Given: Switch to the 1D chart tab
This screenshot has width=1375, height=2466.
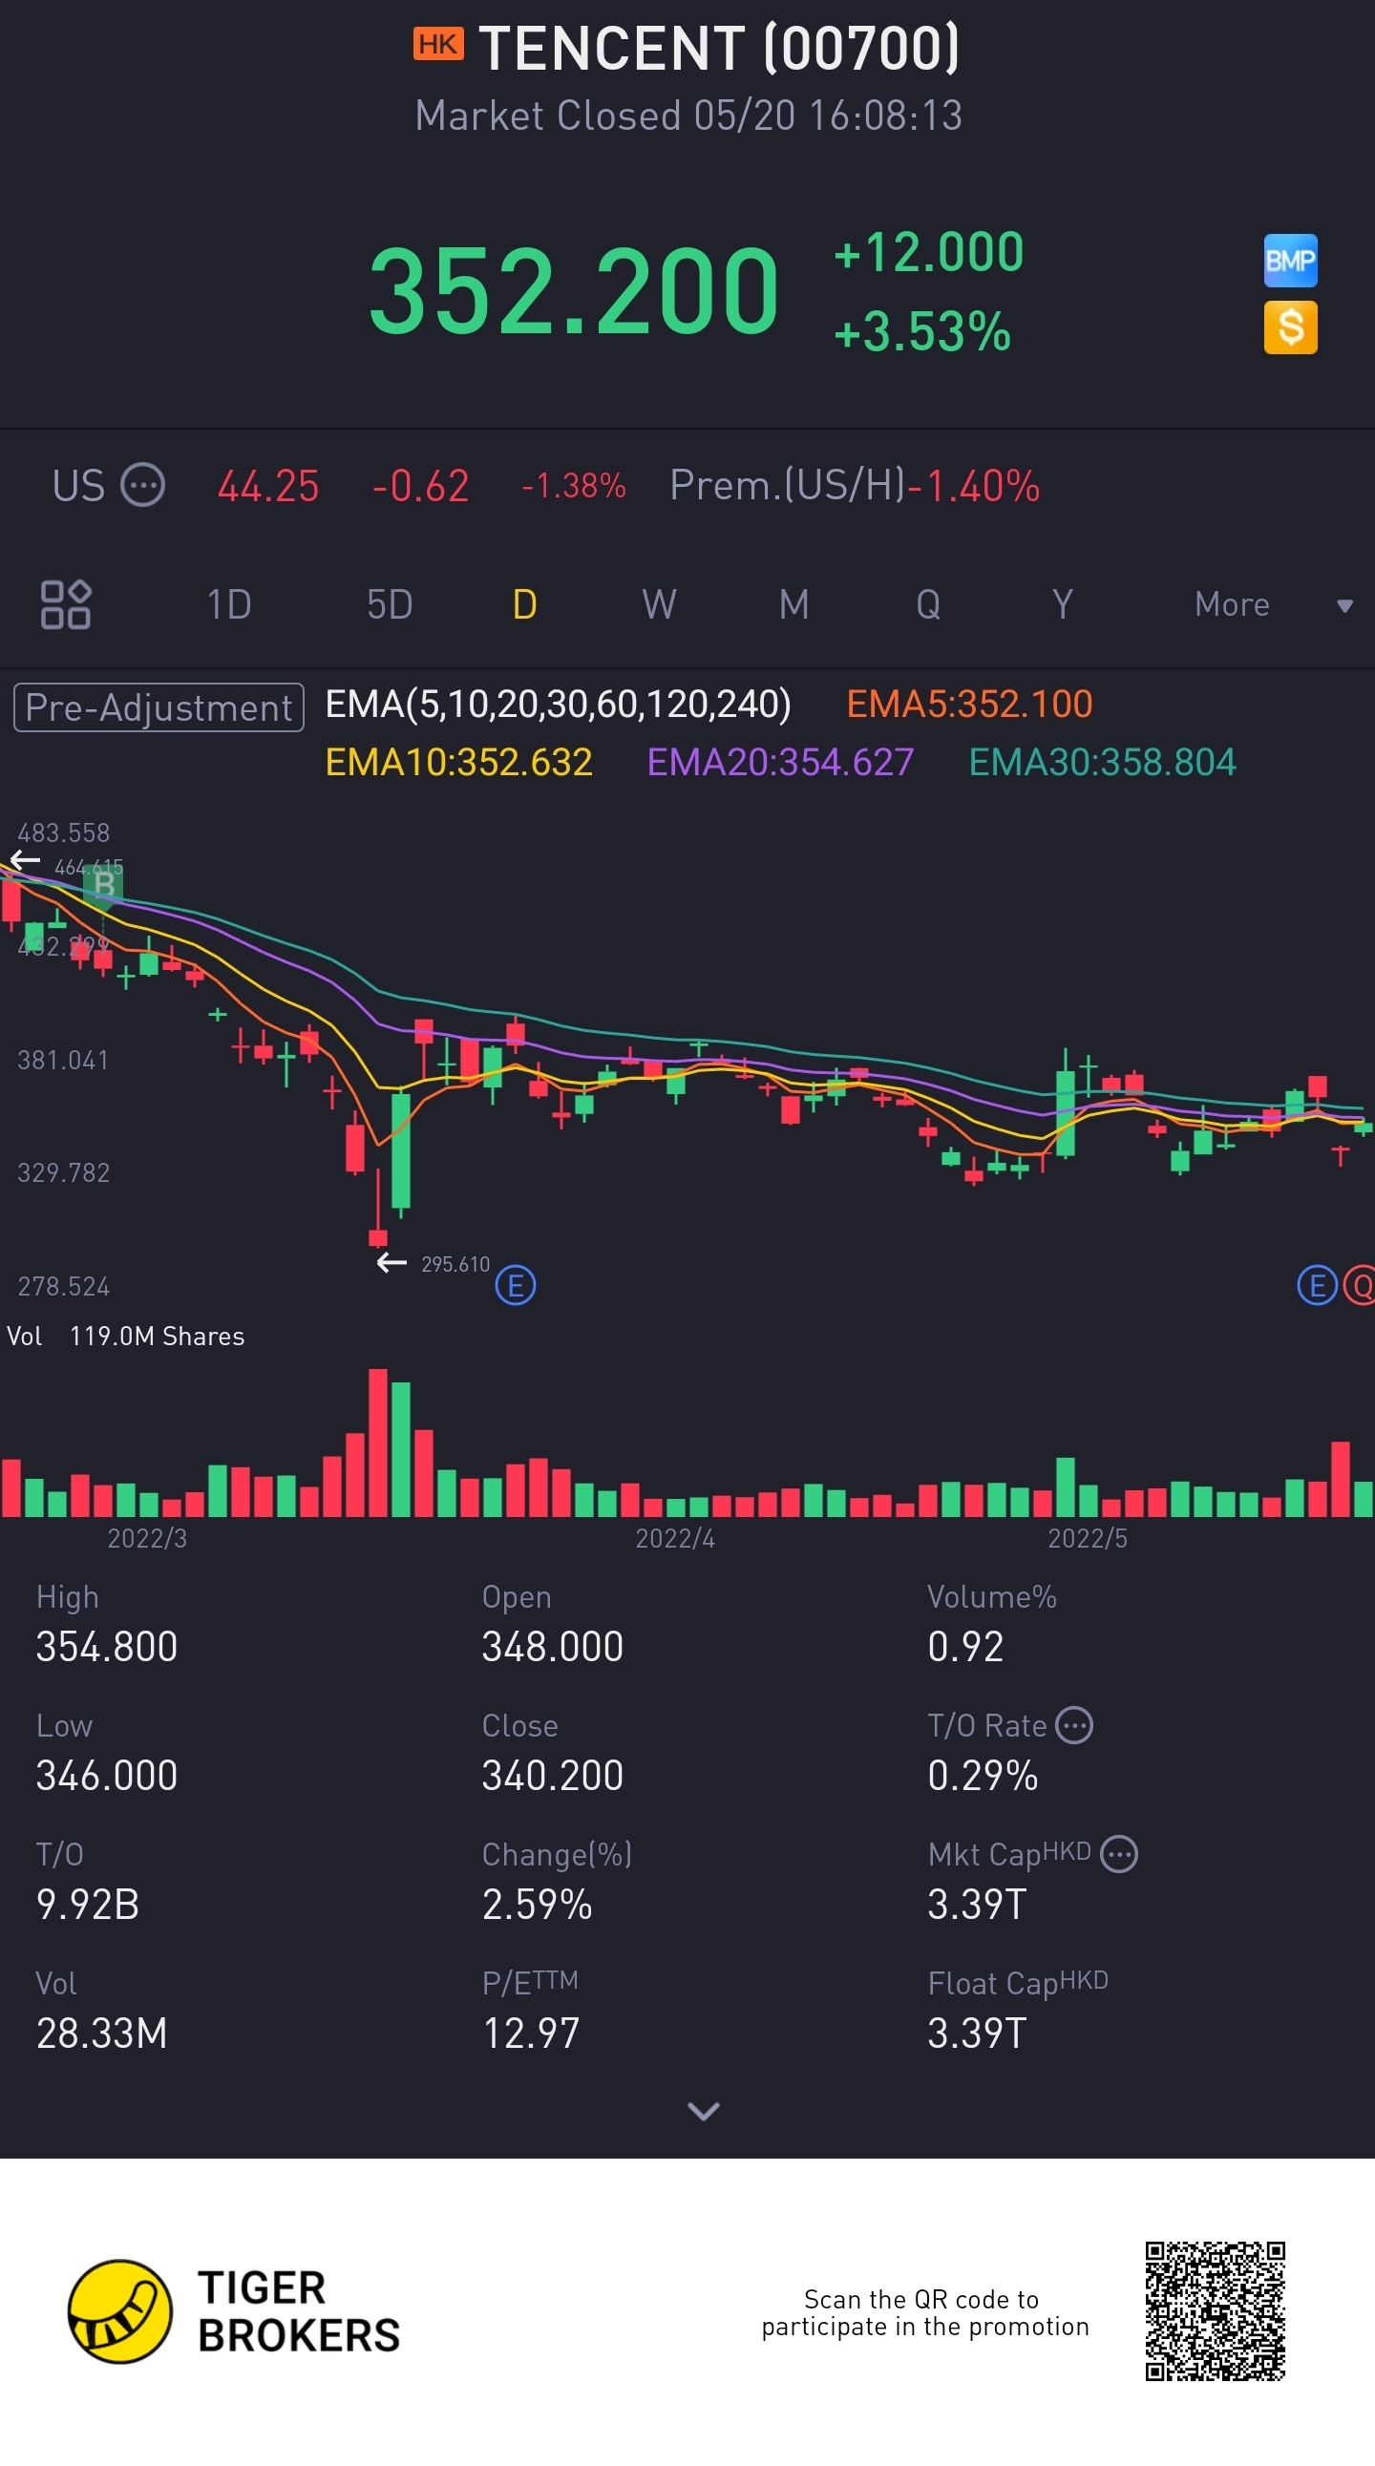Looking at the screenshot, I should tap(229, 604).
